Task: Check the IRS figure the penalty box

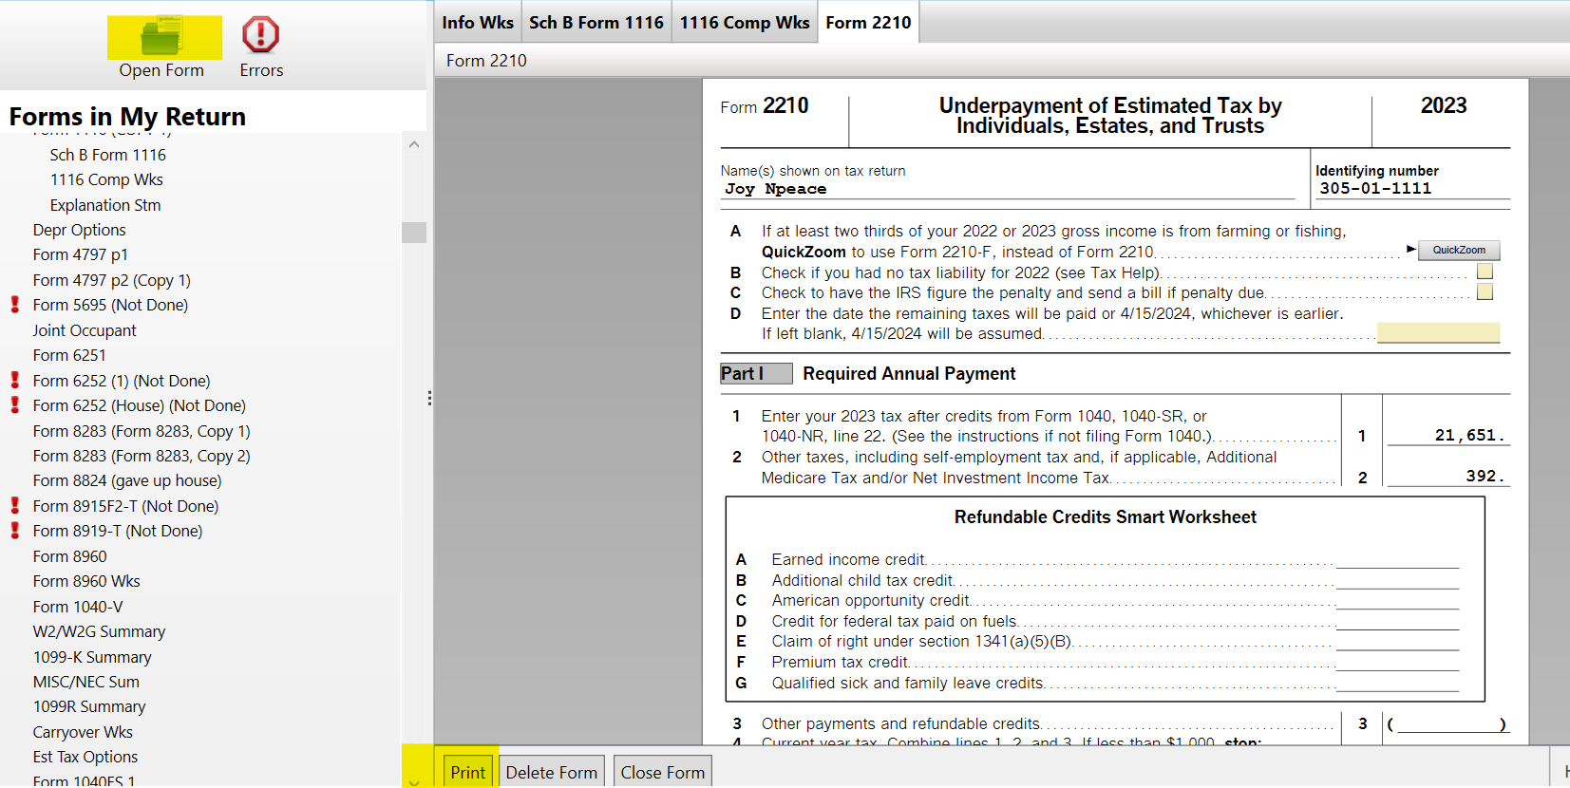Action: (x=1485, y=292)
